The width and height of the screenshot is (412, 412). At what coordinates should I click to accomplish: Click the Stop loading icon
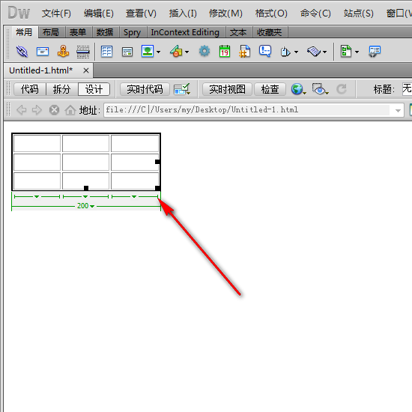click(x=54, y=110)
